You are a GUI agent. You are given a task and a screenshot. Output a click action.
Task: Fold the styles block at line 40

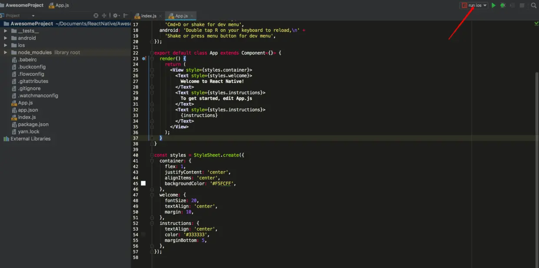(x=152, y=155)
